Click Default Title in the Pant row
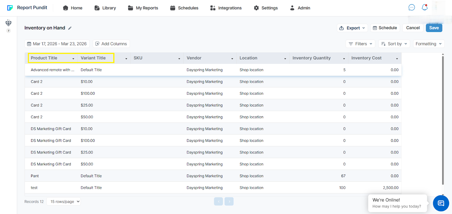This screenshot has width=452, height=214. click(x=91, y=176)
